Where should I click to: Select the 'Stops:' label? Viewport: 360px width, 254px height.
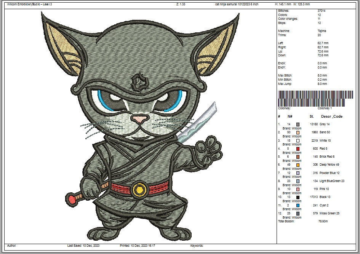282,23
